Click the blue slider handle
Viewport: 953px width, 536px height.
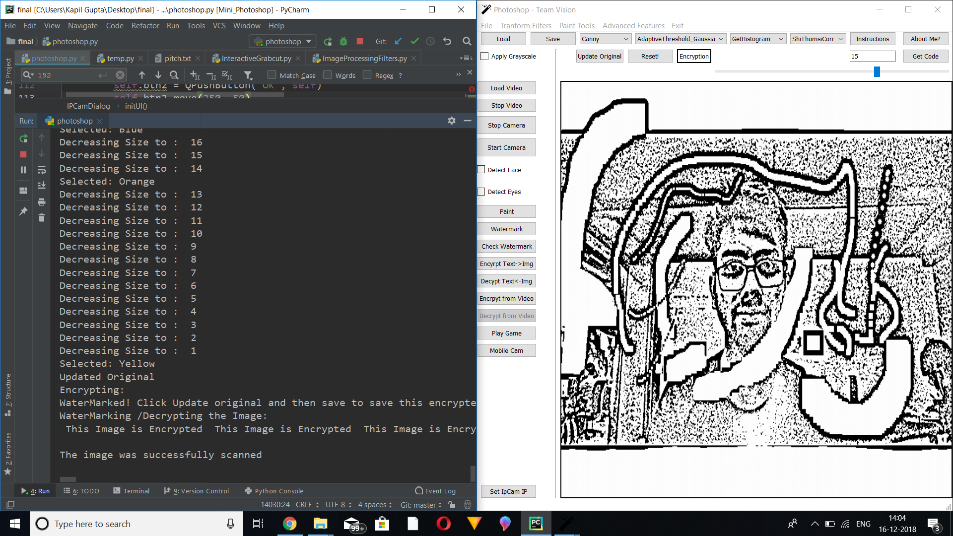877,72
